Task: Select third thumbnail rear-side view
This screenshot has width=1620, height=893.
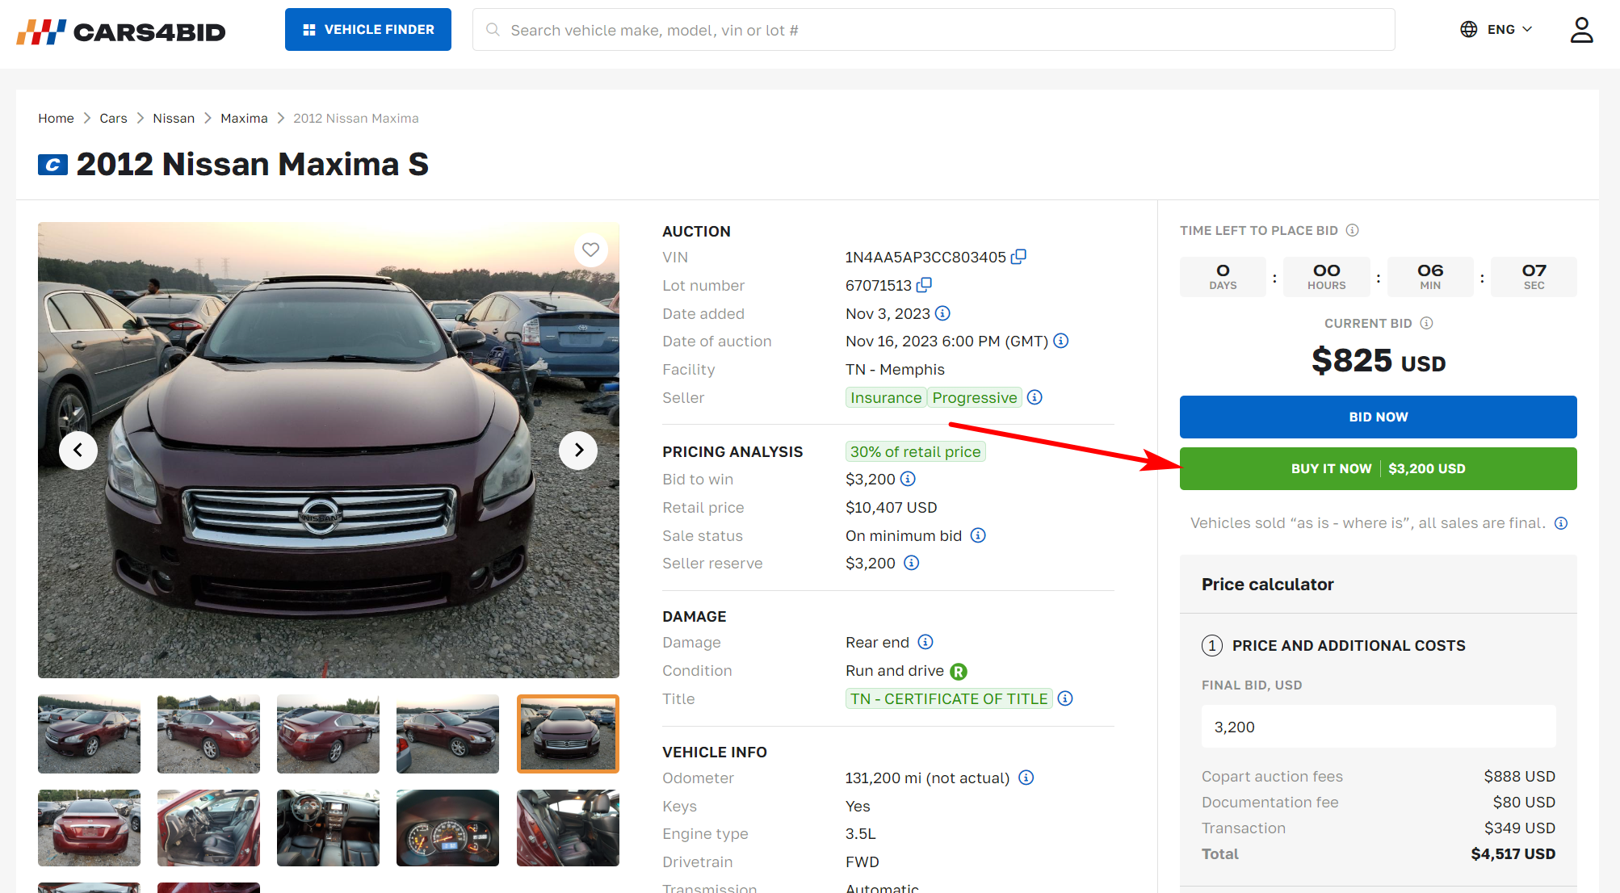Action: [328, 734]
